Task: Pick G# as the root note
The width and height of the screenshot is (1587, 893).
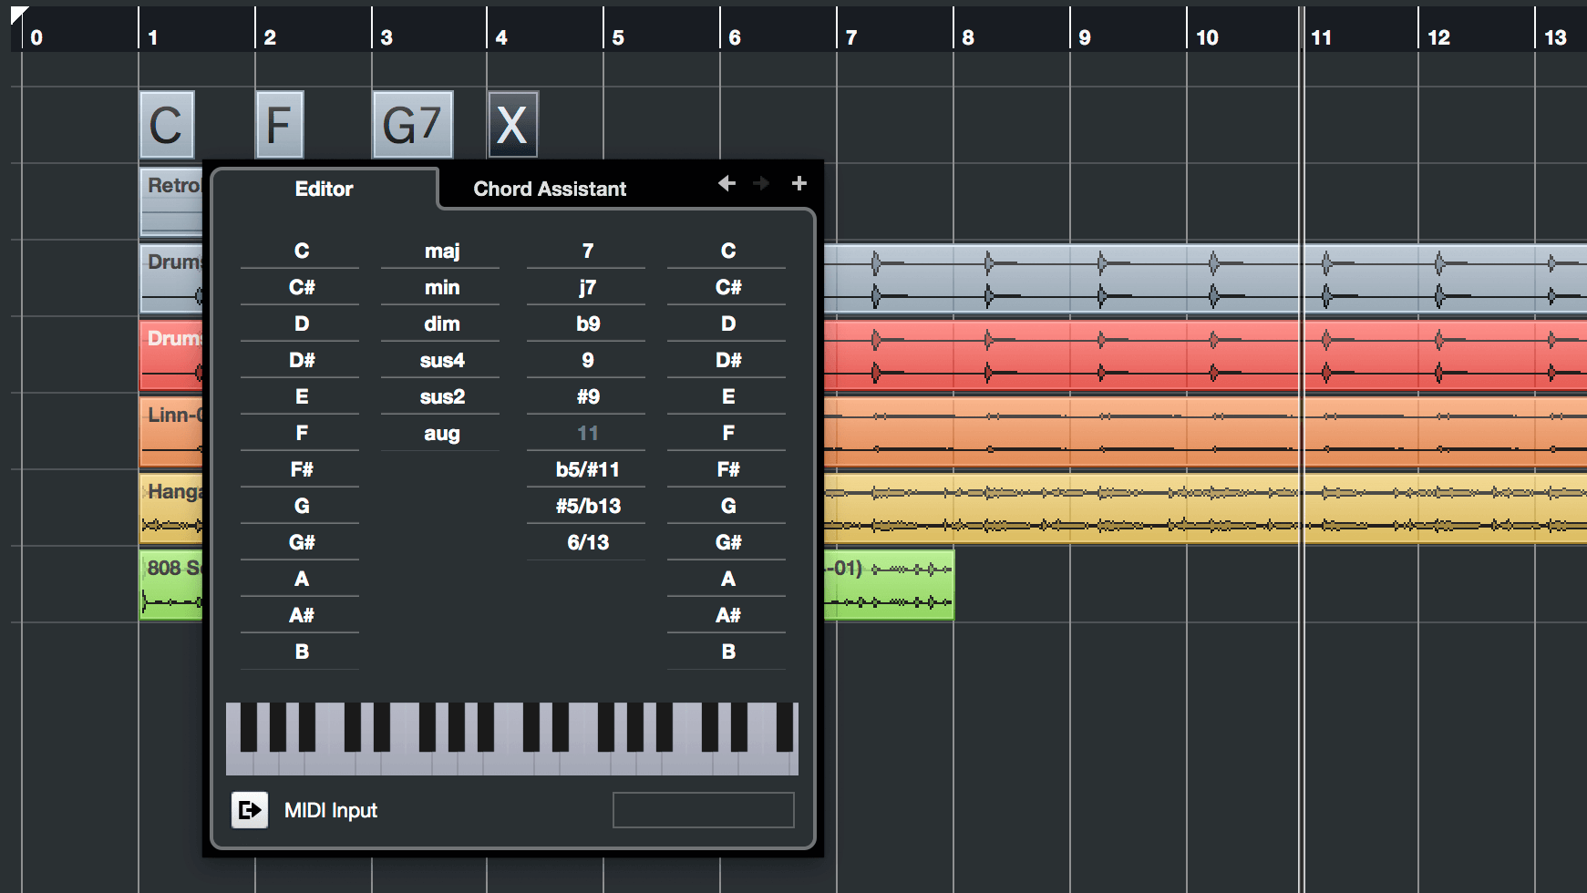Action: coord(301,542)
